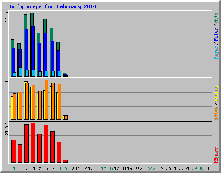This screenshot has width=221, height=173.
Task: Click the 'Pages' legend label
Action: click(x=216, y=53)
